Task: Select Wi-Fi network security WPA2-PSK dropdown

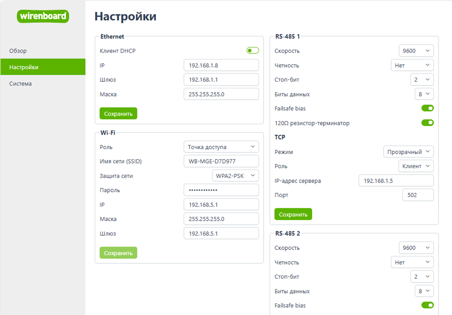Action: (x=235, y=176)
